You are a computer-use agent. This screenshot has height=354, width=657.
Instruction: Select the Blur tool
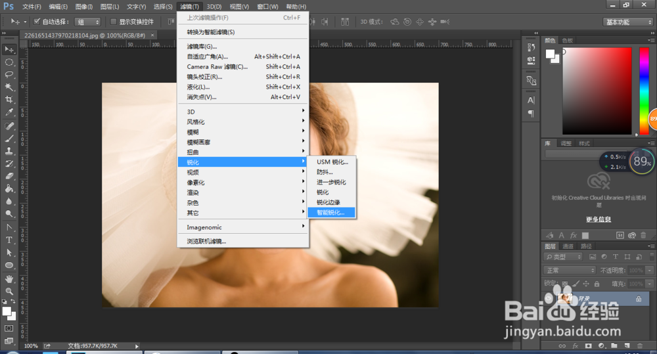click(x=9, y=202)
